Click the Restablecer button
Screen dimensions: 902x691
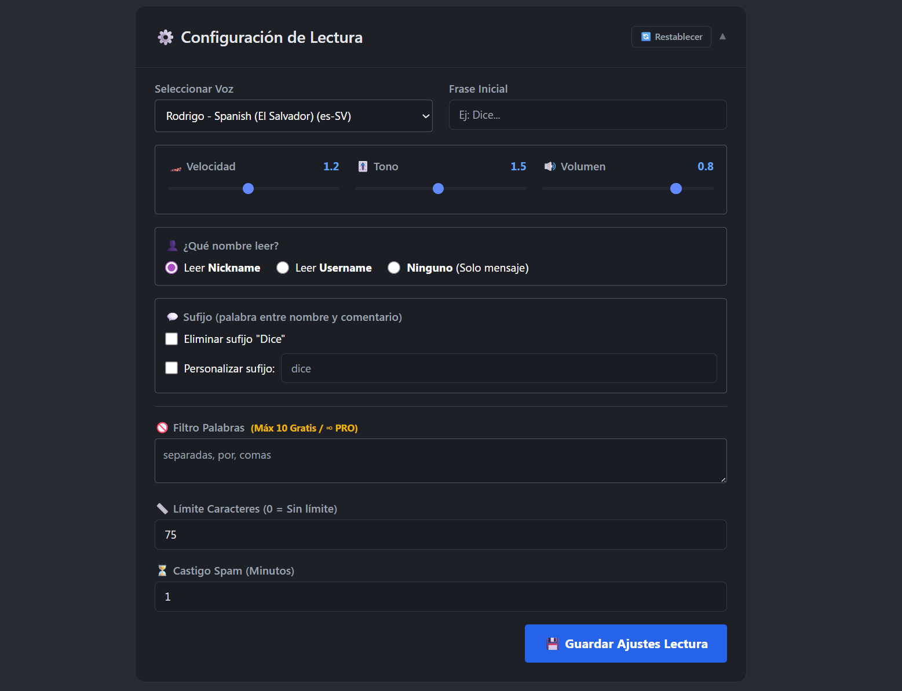[x=671, y=36]
